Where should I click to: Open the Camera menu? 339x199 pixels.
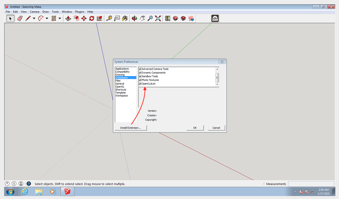point(34,12)
